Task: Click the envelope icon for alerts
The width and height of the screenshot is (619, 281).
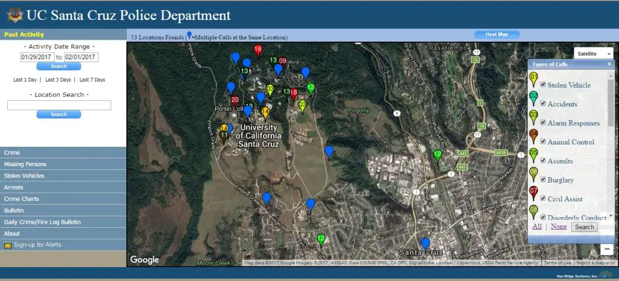Action: point(8,245)
